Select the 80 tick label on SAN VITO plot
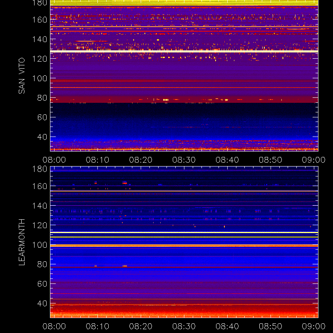Image resolution: width=333 pixels, height=333 pixels. [x=42, y=98]
